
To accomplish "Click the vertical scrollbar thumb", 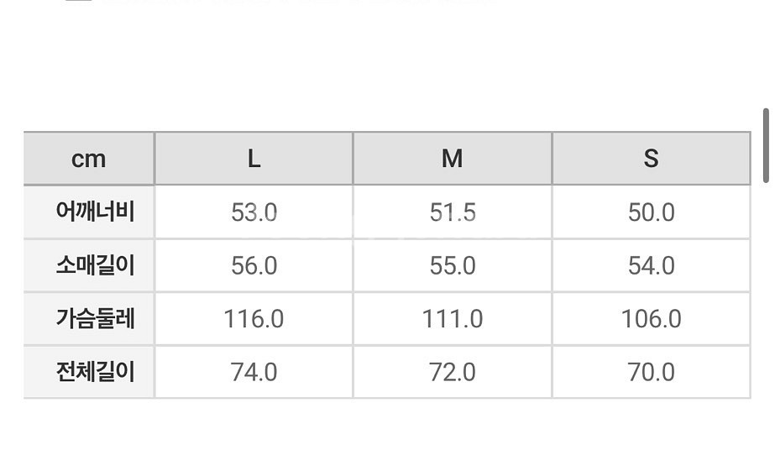I will pos(766,146).
